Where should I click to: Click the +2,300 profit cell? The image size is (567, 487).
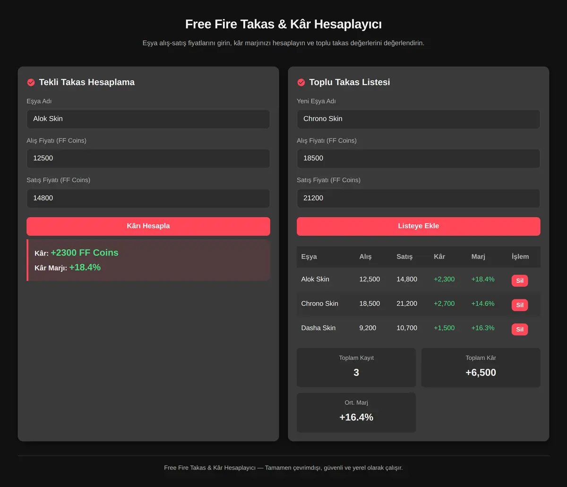(444, 279)
